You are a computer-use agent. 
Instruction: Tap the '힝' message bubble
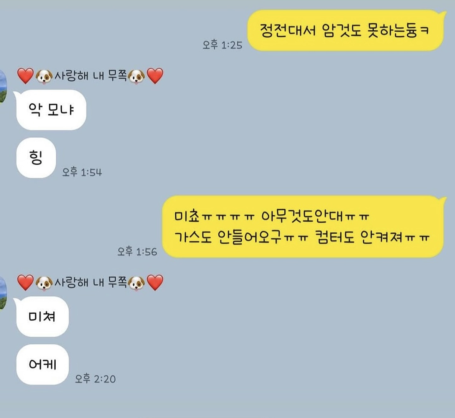click(x=36, y=157)
